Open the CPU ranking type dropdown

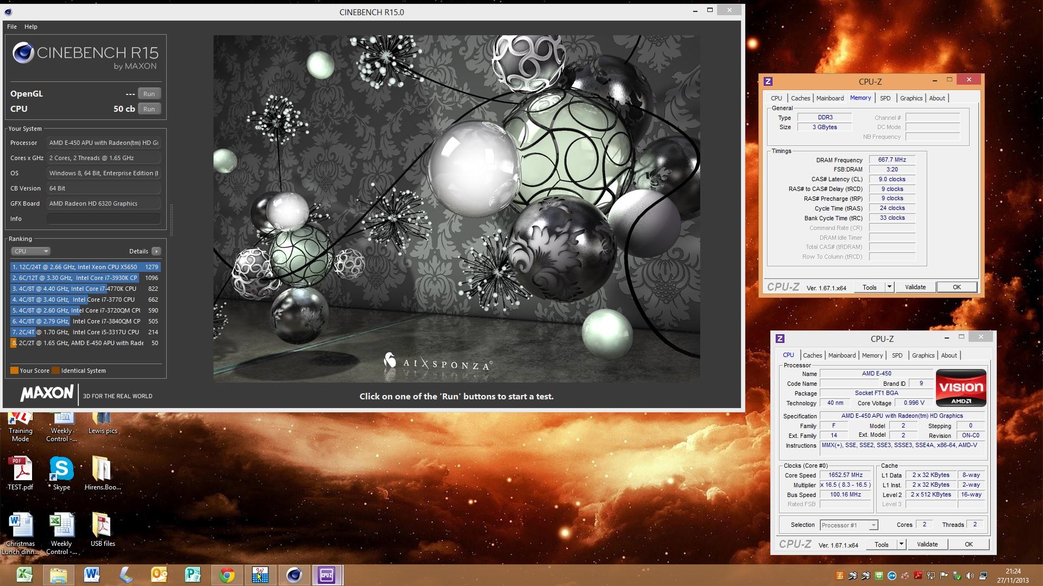tap(30, 251)
